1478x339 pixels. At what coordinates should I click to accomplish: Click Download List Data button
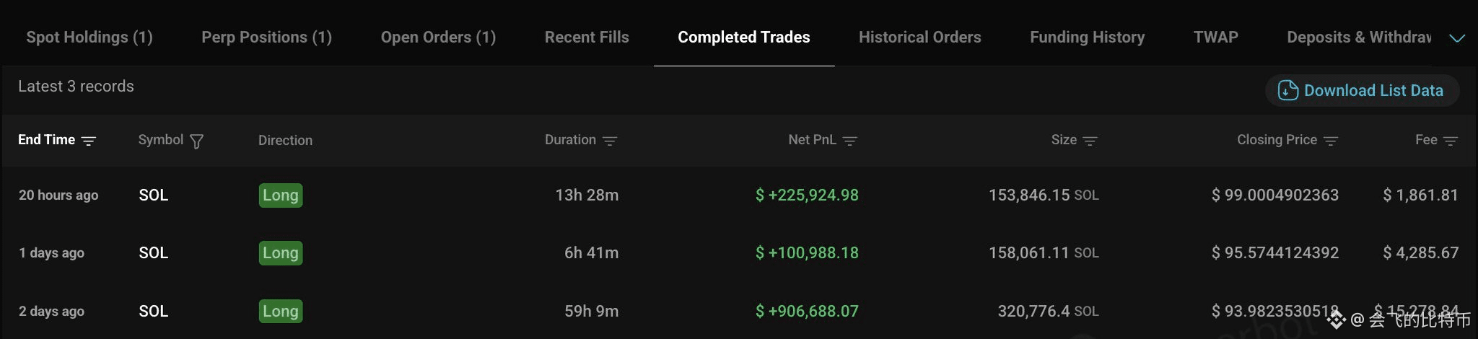[x=1363, y=90]
